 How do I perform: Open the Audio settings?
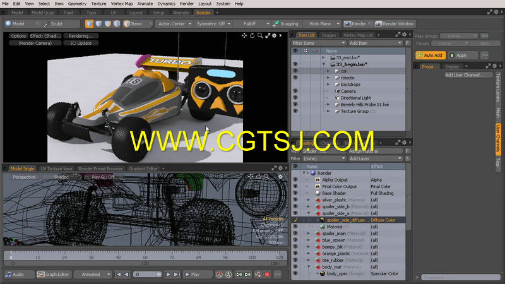click(19, 275)
